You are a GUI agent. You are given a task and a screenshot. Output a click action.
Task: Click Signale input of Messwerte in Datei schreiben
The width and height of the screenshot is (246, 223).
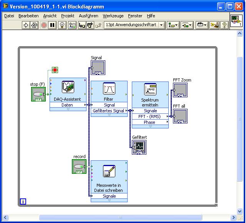109,196
